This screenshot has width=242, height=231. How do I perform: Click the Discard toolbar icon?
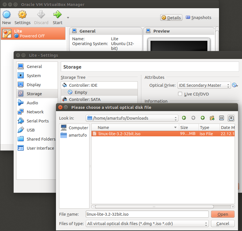pyautogui.click(x=41, y=17)
